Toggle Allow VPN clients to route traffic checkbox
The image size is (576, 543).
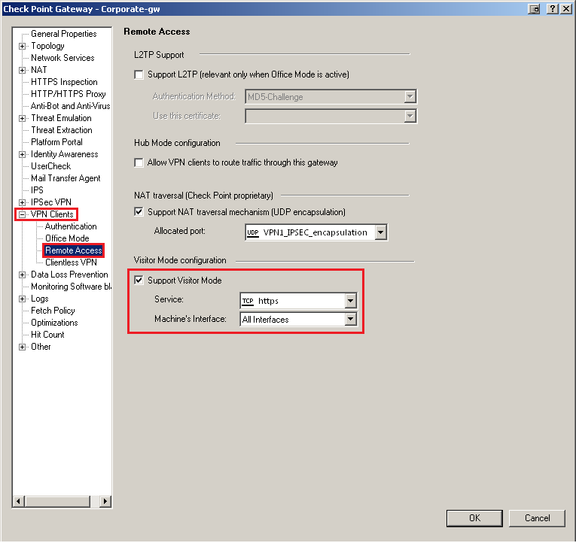(x=139, y=162)
